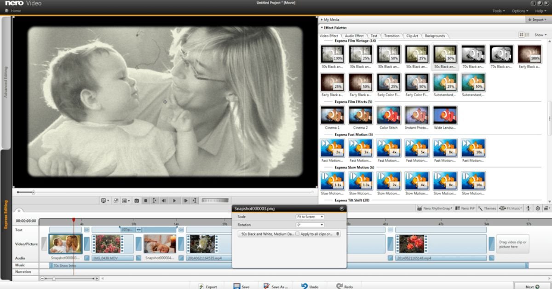The height and width of the screenshot is (289, 552).
Task: Open the Rotation dropdown
Action: tap(310, 225)
